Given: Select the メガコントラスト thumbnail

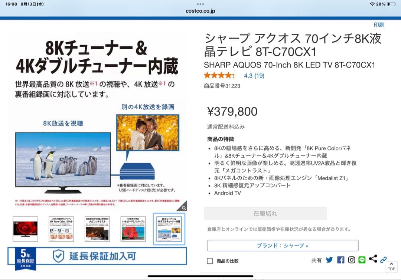Looking at the screenshot, I should (x=97, y=229).
